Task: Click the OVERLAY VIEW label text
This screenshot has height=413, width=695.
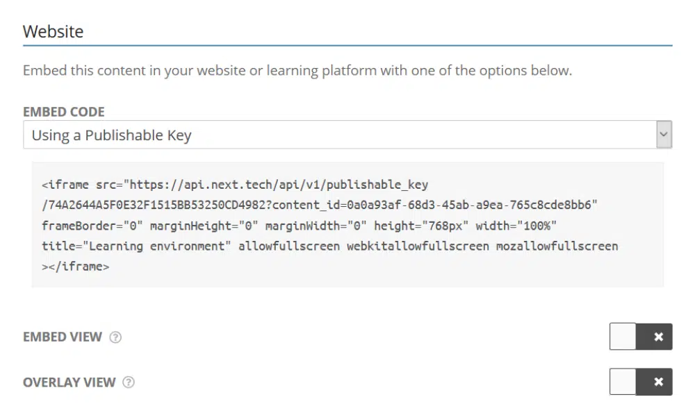Action: pos(69,382)
